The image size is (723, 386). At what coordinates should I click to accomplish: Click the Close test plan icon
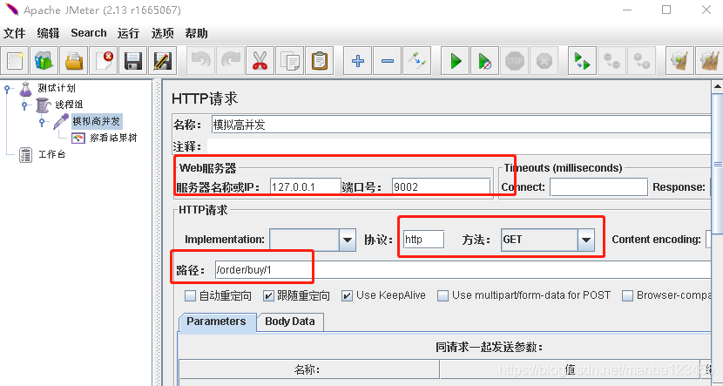[x=104, y=61]
